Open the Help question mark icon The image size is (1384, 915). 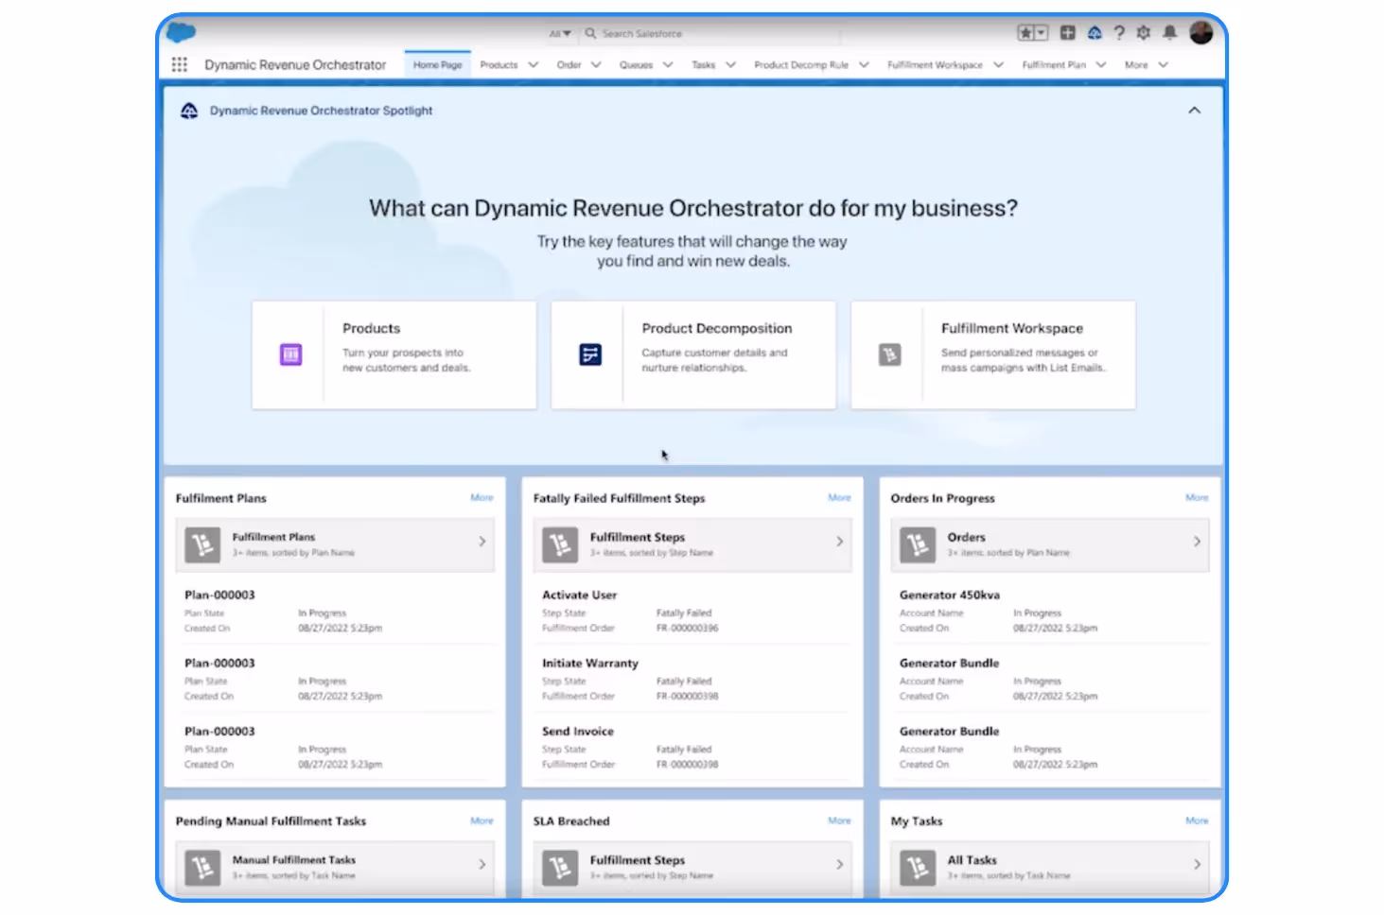1119,33
